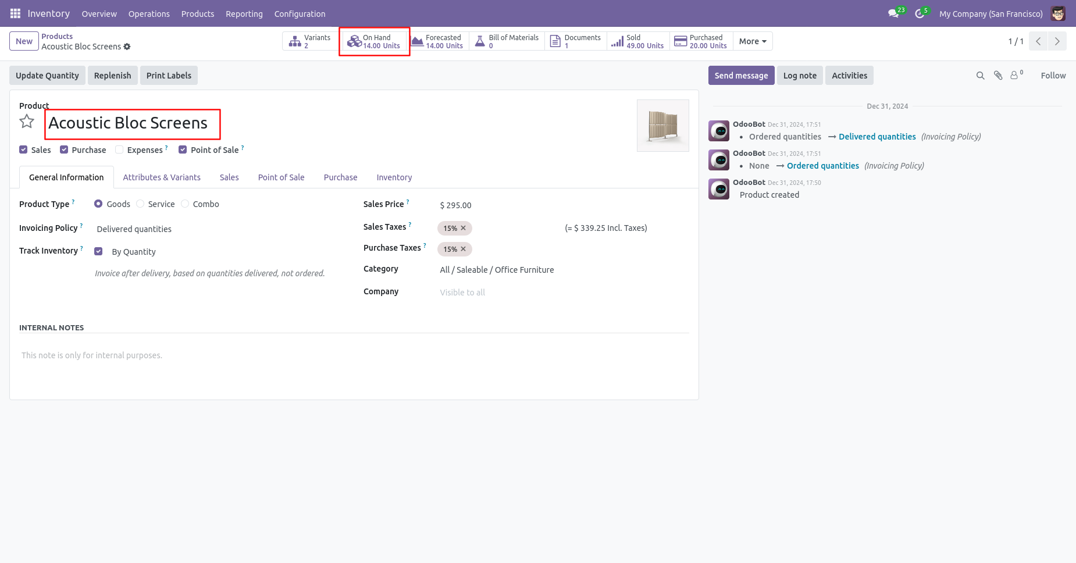This screenshot has width=1076, height=563.
Task: Open the gear actions menu beside Acoustic Bloc Screens
Action: (x=127, y=47)
